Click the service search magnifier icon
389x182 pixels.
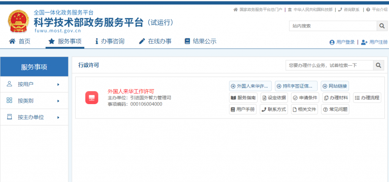click(x=378, y=65)
